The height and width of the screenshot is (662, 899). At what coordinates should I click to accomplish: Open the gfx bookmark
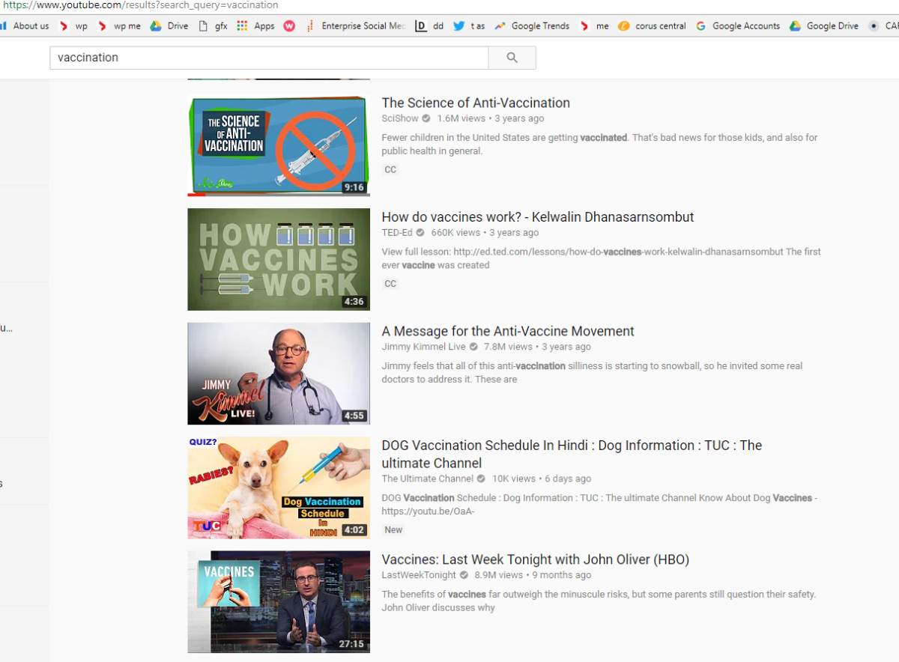point(213,25)
